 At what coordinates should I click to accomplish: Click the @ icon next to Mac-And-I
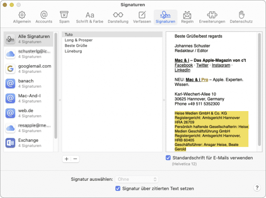pyautogui.click(x=10, y=98)
